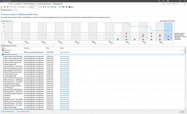Click the blue Informational events icon
187x114 pixels.
(x=3, y=54)
